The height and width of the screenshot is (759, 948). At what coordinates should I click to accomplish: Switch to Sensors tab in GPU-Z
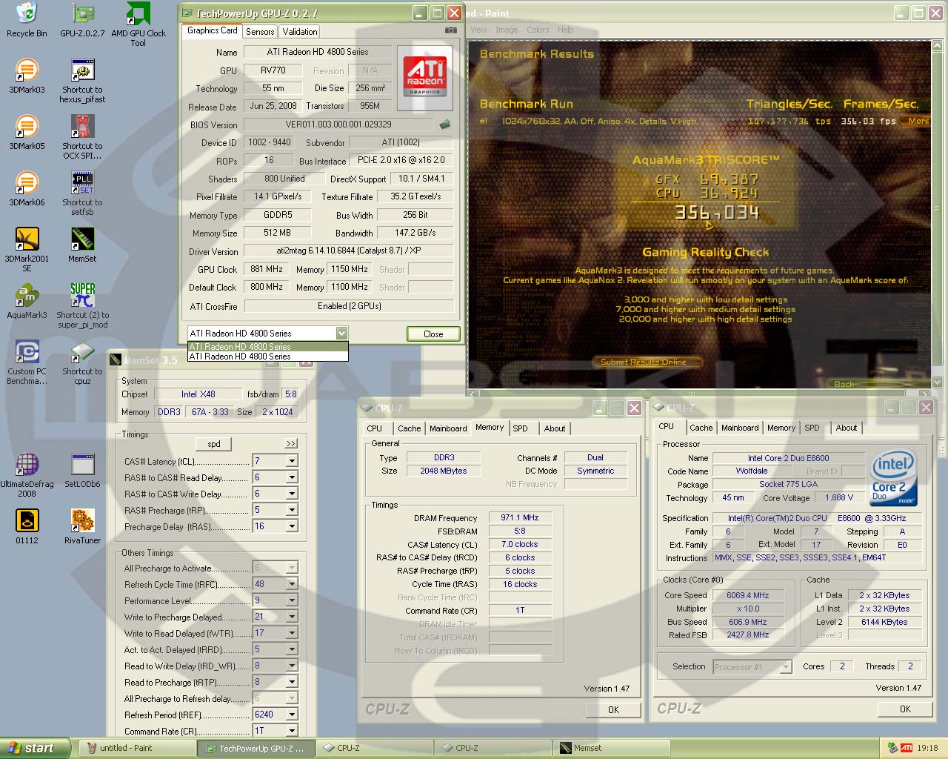[260, 31]
